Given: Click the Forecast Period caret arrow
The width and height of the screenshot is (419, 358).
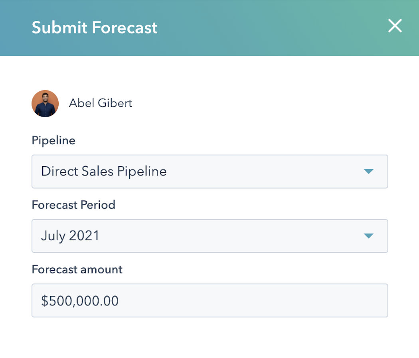Looking at the screenshot, I should point(368,236).
